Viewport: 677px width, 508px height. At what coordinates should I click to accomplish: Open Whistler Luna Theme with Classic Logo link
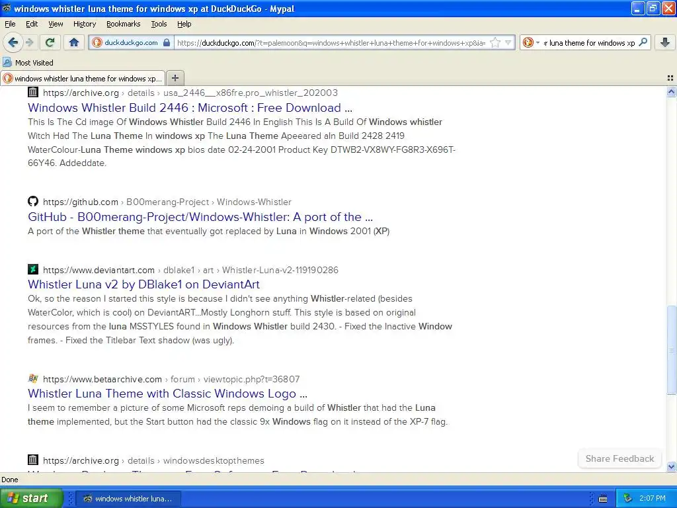pyautogui.click(x=167, y=394)
